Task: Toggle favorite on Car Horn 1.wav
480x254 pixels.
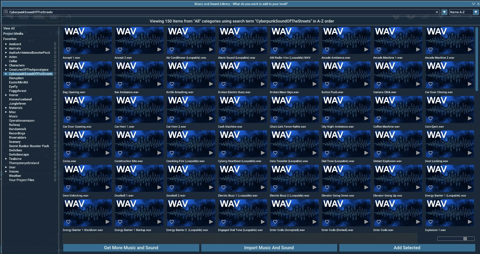Action: point(120,119)
